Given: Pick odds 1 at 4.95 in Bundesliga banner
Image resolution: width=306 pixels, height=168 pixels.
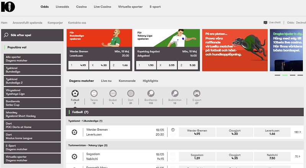Looking at the screenshot, I should 78,65.
